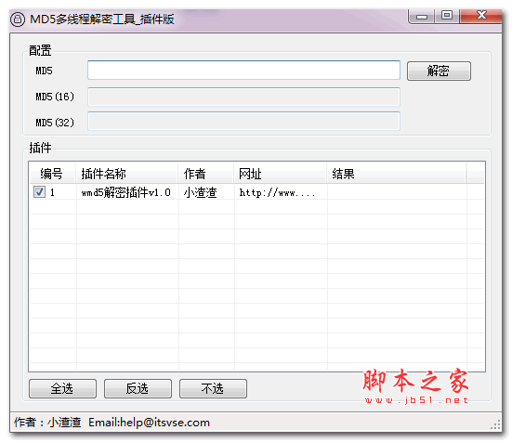Click the 解密 decrypt button
Image resolution: width=512 pixels, height=443 pixels.
tap(439, 71)
